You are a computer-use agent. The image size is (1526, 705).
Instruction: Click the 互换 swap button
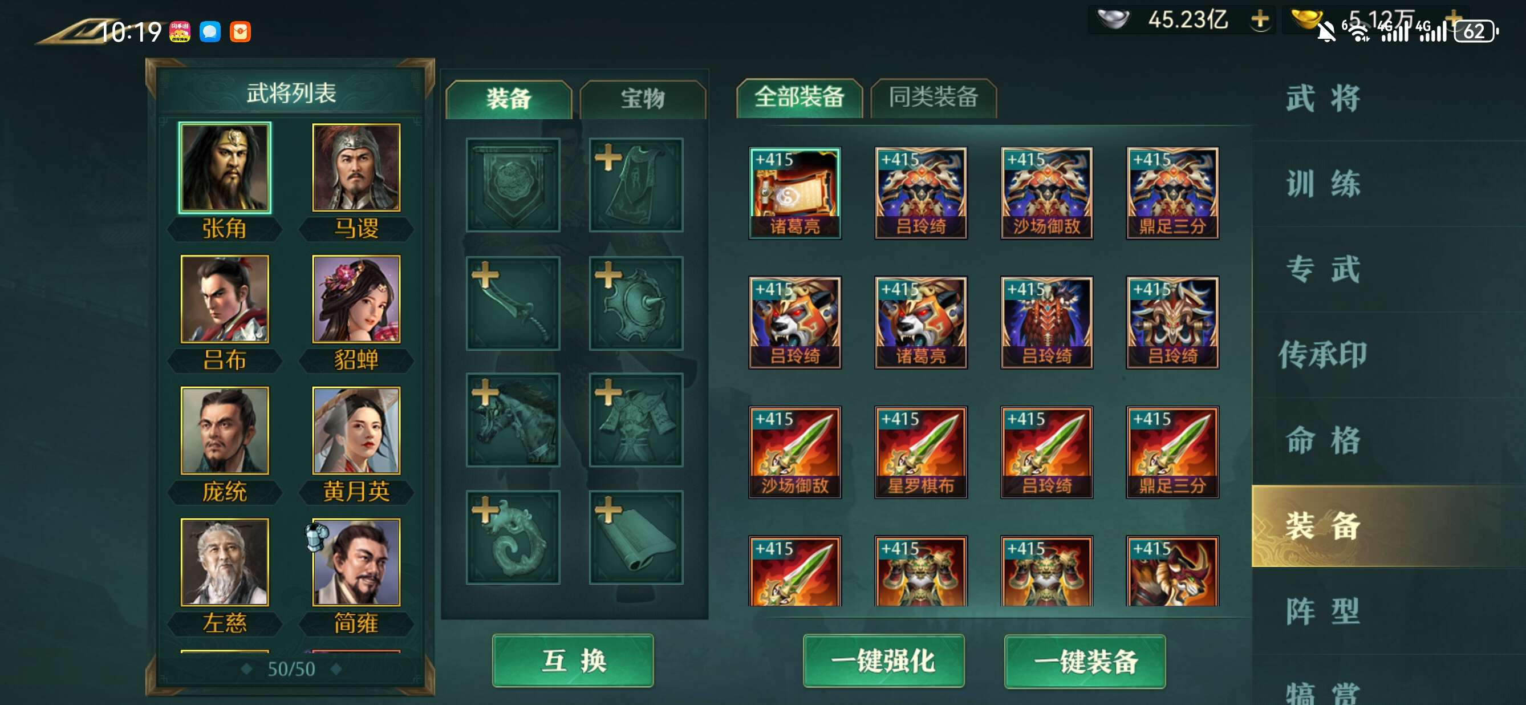[573, 661]
